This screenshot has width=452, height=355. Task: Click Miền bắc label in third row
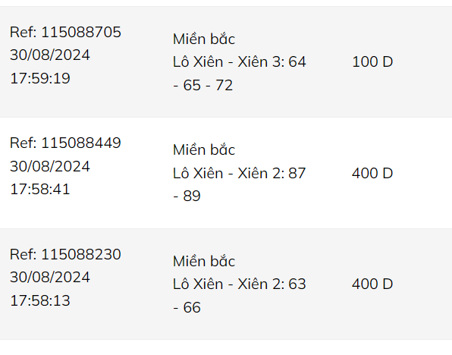click(x=204, y=261)
